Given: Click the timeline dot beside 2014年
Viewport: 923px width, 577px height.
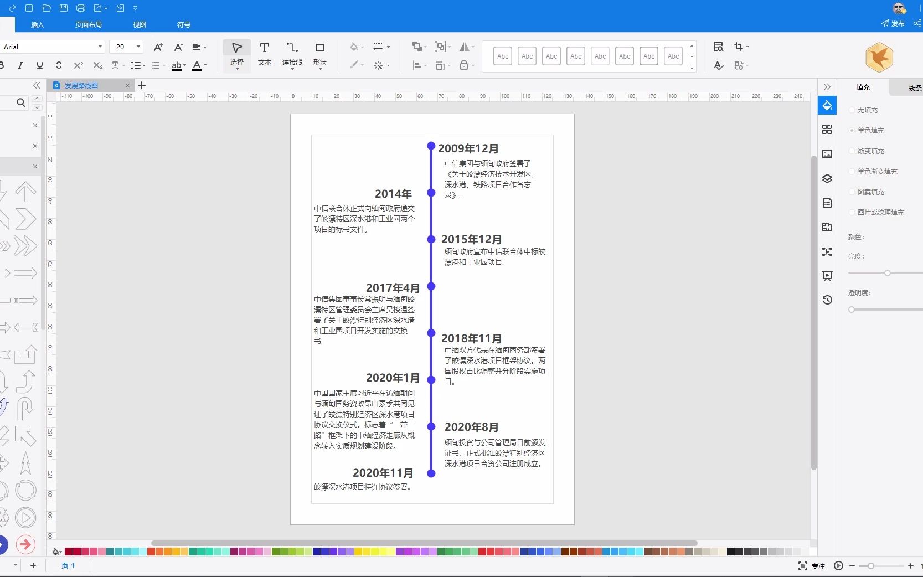Looking at the screenshot, I should tap(431, 193).
